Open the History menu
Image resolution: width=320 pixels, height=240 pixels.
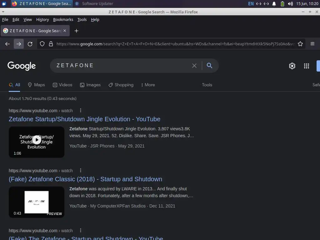click(x=42, y=20)
